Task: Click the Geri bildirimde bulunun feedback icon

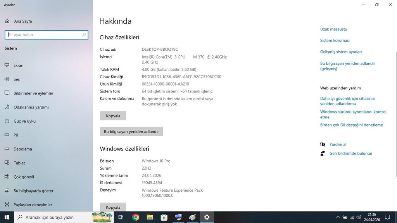Action: [x=323, y=153]
